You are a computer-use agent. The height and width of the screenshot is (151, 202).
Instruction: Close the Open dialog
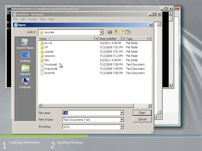(150, 25)
